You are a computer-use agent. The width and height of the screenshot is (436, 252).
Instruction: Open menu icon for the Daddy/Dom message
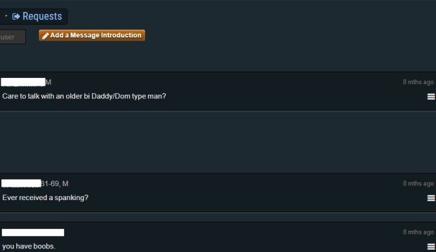(x=431, y=96)
